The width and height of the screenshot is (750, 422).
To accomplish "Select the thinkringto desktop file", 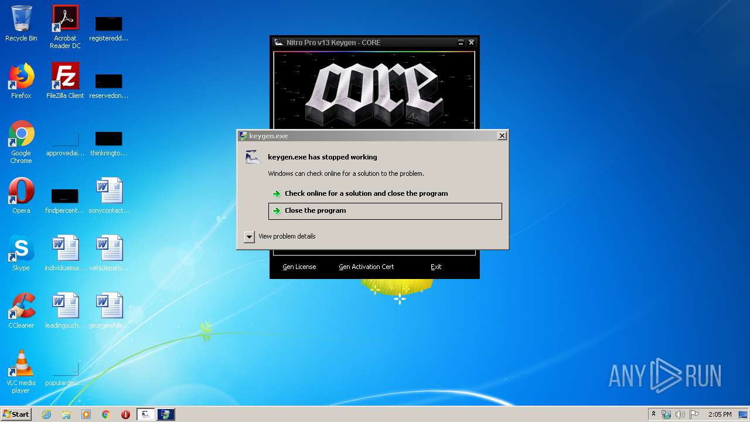I will [x=109, y=143].
